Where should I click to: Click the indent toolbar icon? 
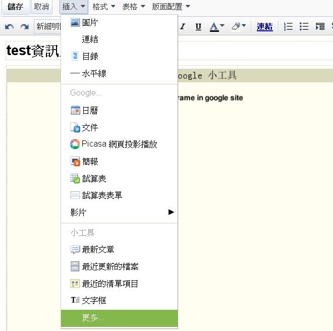click(x=320, y=27)
